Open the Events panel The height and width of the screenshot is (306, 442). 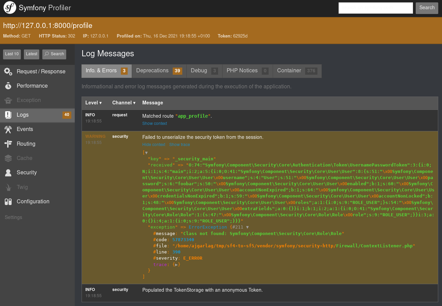(37, 129)
